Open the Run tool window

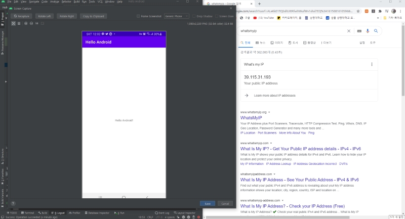point(119,213)
